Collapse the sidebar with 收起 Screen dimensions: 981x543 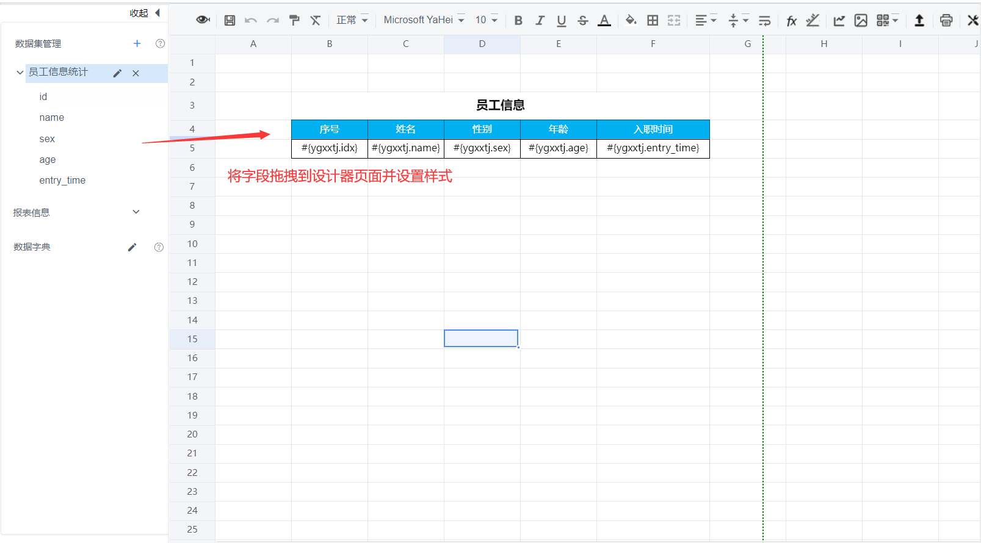click(145, 13)
